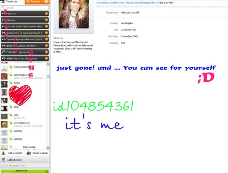Click phone icon on the Stasya conversation row

point(4,33)
